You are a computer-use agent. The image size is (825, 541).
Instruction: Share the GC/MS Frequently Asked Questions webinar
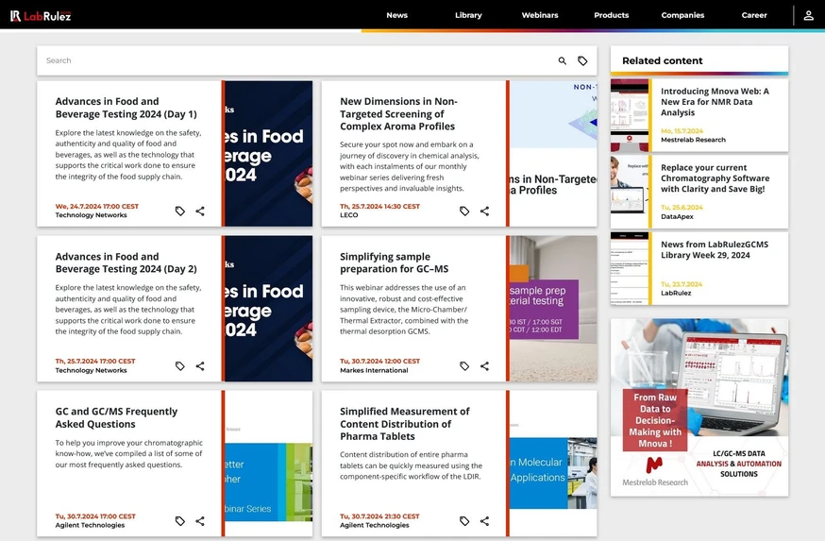point(200,521)
